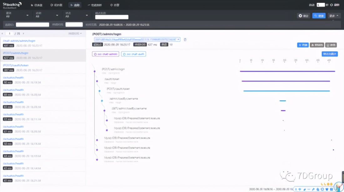Open the sort order menu above the trace list
Image resolution: width=344 pixels, height=192 pixels.
pyautogui.click(x=75, y=33)
